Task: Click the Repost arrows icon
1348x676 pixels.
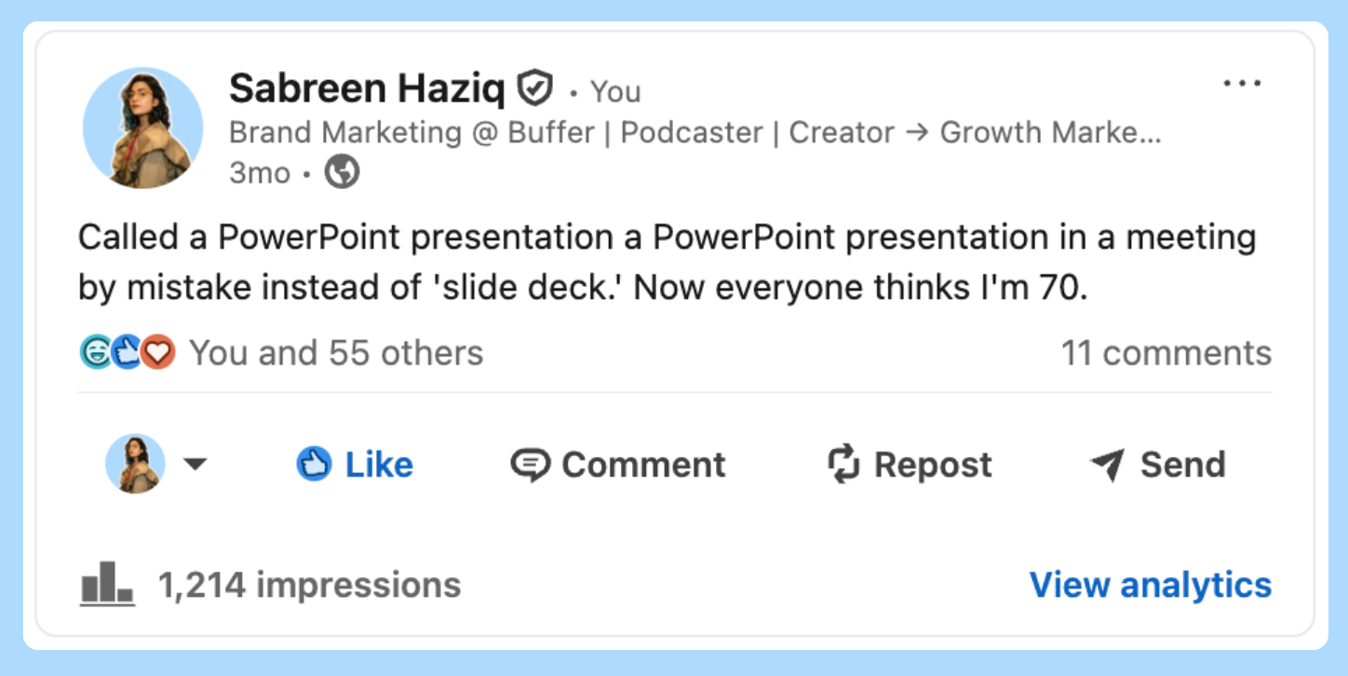Action: [842, 464]
